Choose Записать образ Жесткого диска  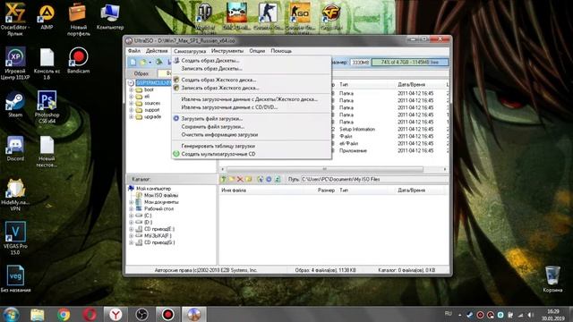[252, 88]
